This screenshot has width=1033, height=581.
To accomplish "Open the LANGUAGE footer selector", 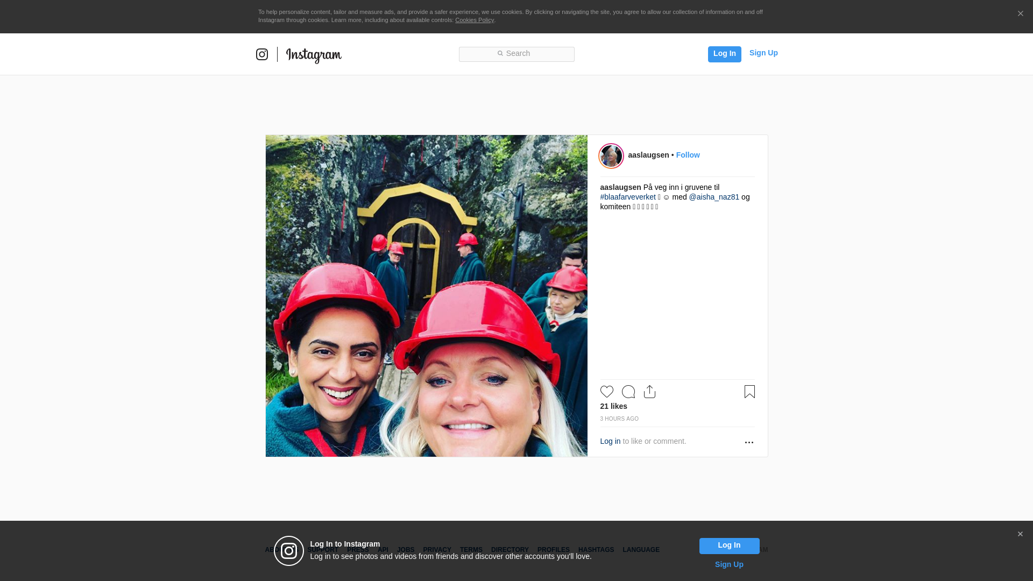I will click(x=641, y=550).
